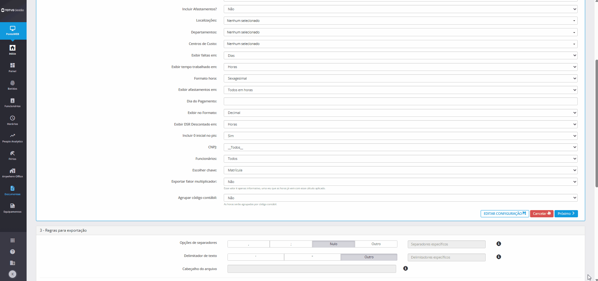Viewport: 598px width, 281px height.
Task: Open Incluir Afastamentos dropdown
Action: point(401,9)
